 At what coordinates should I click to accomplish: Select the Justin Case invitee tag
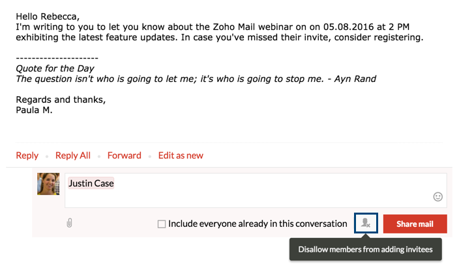click(91, 183)
